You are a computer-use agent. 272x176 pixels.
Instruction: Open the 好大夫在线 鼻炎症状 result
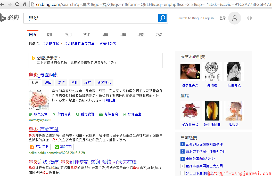(83, 162)
